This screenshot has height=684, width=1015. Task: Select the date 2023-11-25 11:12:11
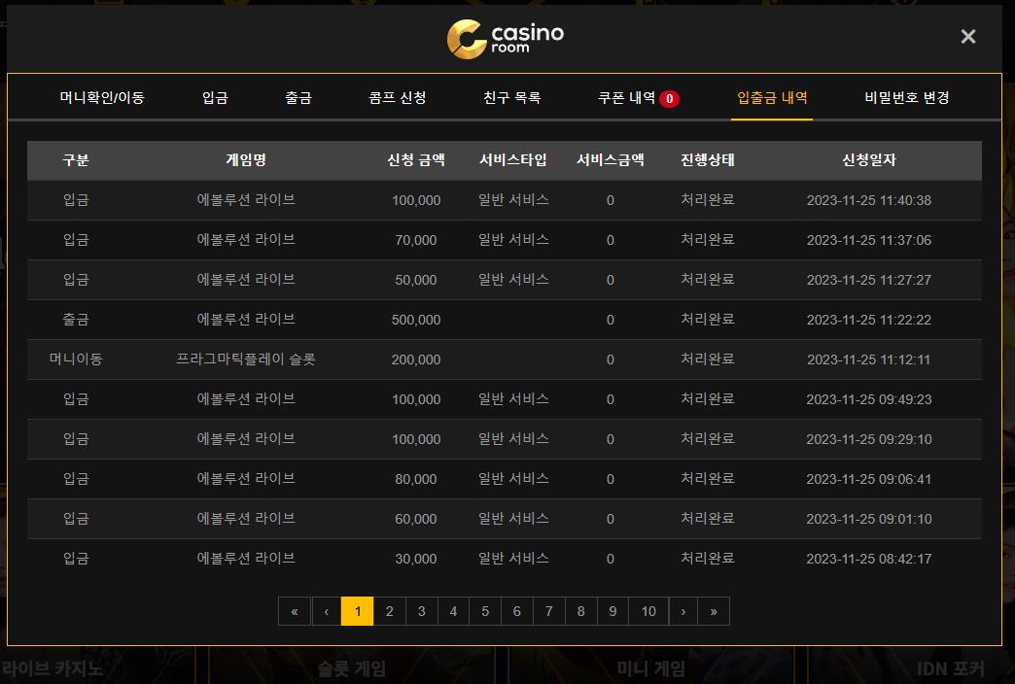click(869, 359)
